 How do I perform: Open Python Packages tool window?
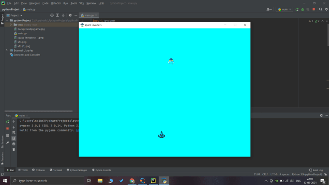click(x=77, y=170)
